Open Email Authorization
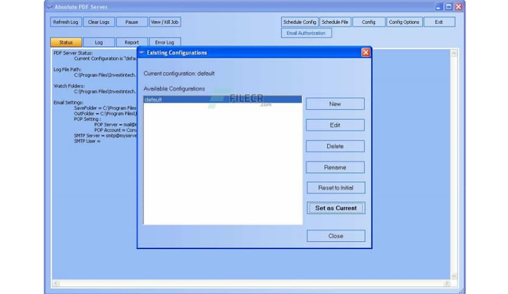The height and width of the screenshot is (294, 508). [306, 33]
